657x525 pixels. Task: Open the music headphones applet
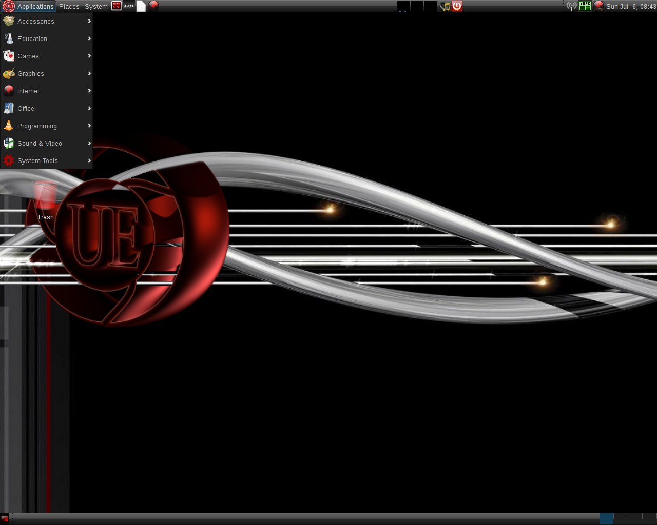point(445,6)
